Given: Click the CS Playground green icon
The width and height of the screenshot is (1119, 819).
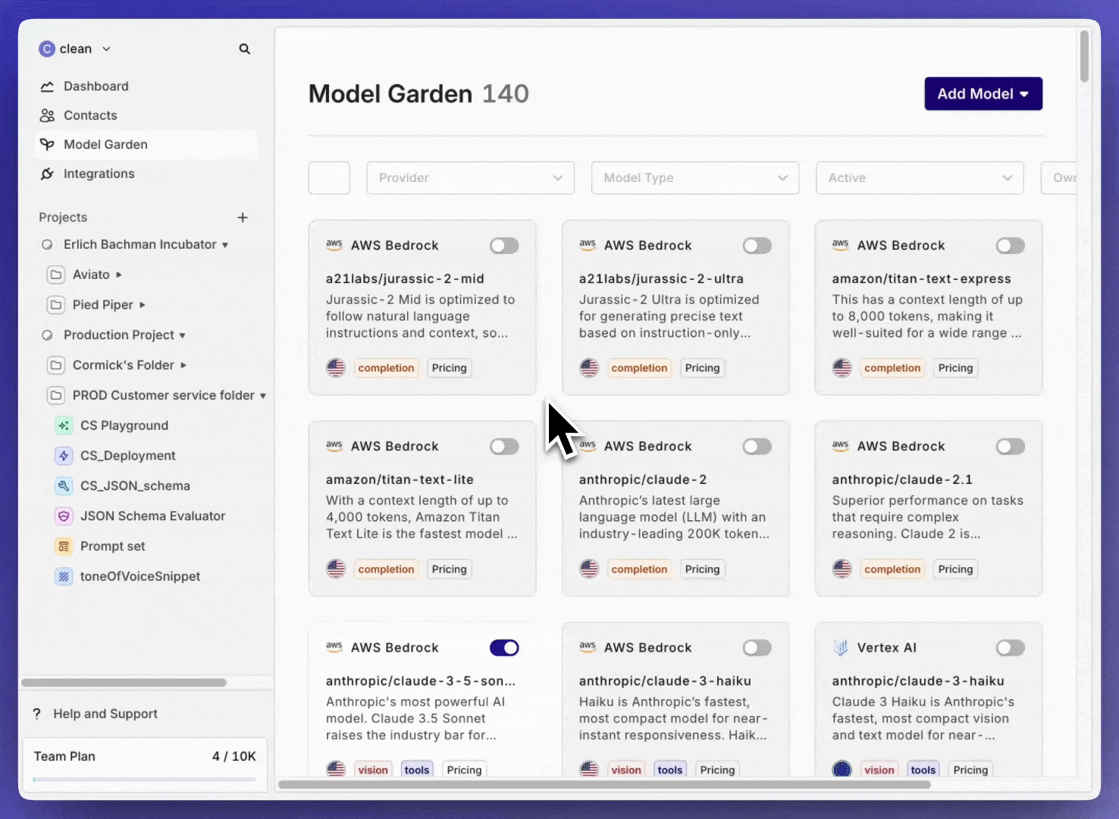Looking at the screenshot, I should point(64,425).
